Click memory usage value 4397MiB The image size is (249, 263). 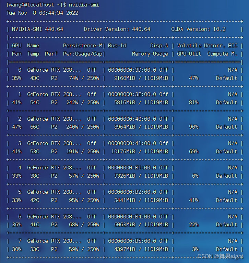125,249
